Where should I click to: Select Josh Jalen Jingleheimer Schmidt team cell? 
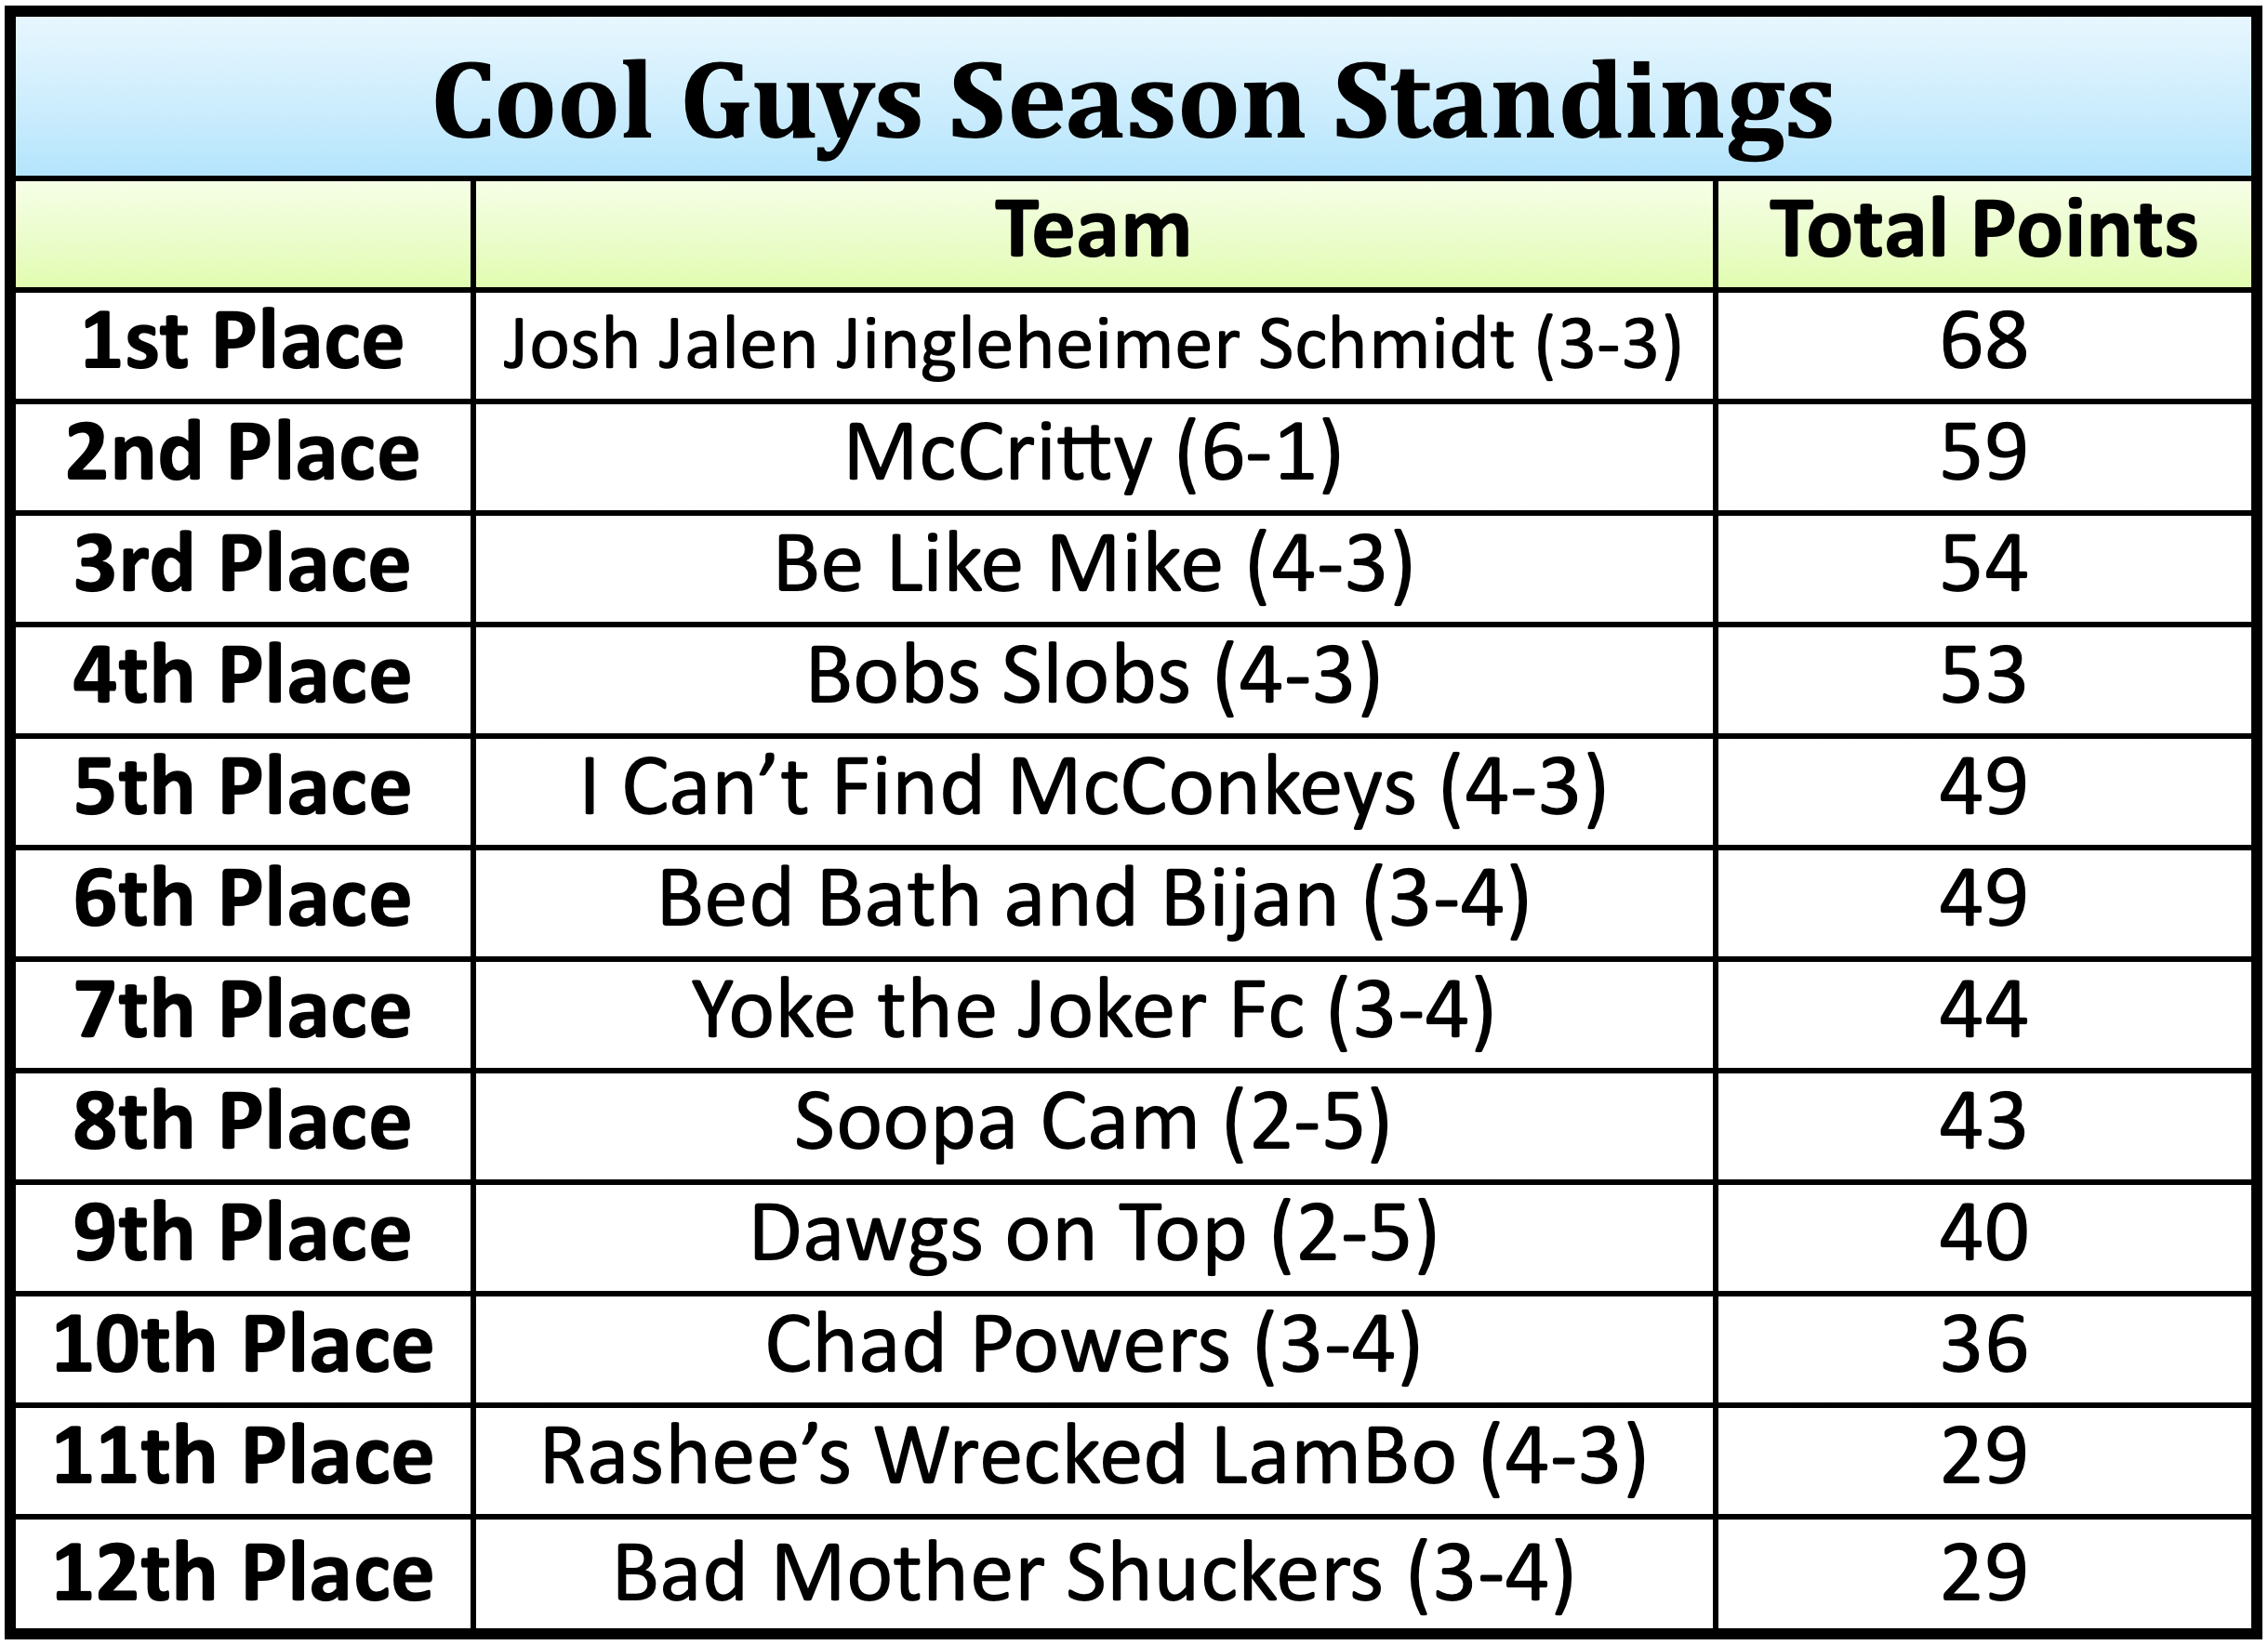[1093, 345]
